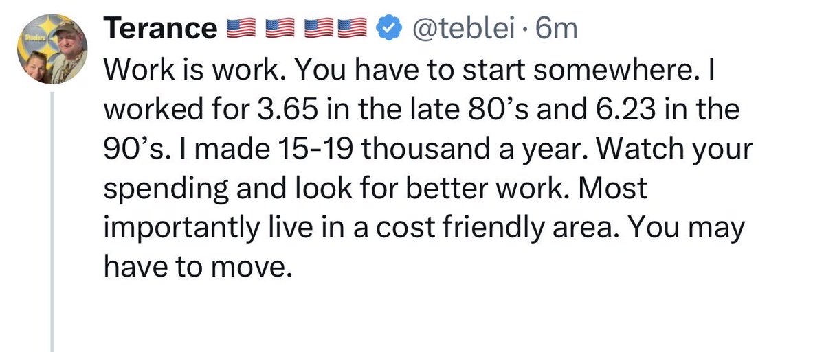Click the last American flag emoji

[x=352, y=29]
